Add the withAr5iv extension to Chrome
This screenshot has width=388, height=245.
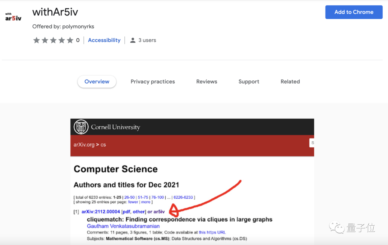(x=354, y=12)
